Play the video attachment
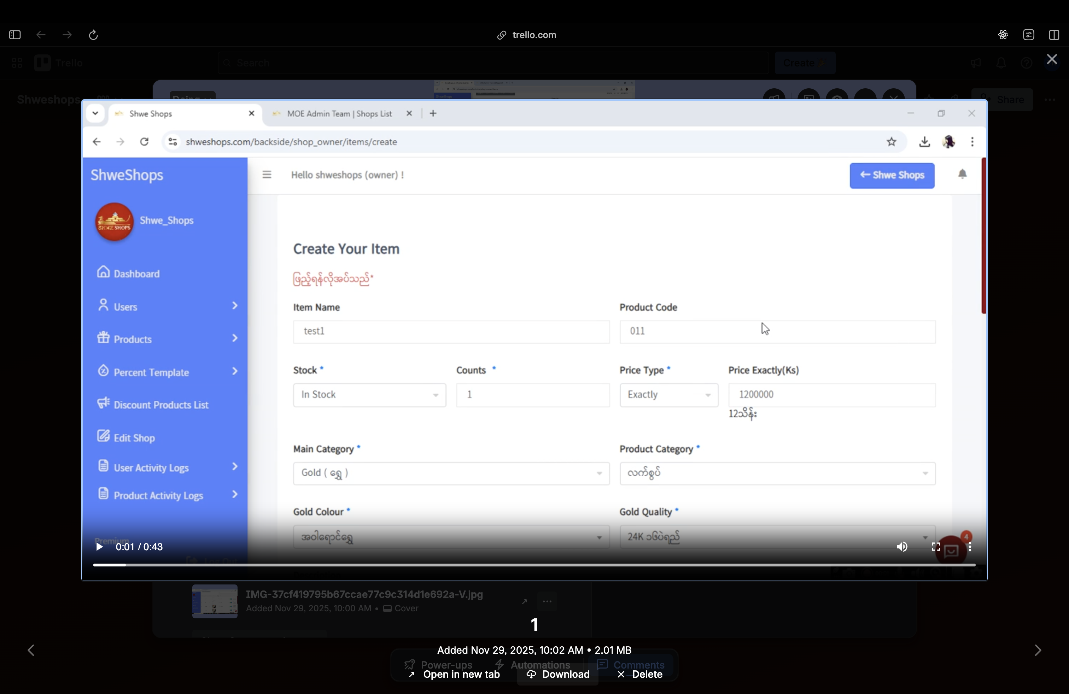 99,547
